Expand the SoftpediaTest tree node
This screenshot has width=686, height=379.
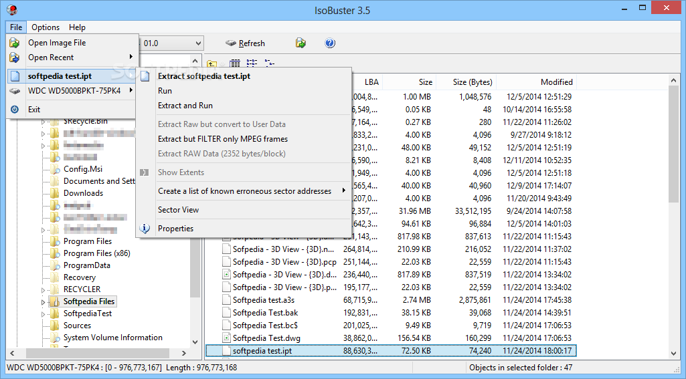[43, 314]
